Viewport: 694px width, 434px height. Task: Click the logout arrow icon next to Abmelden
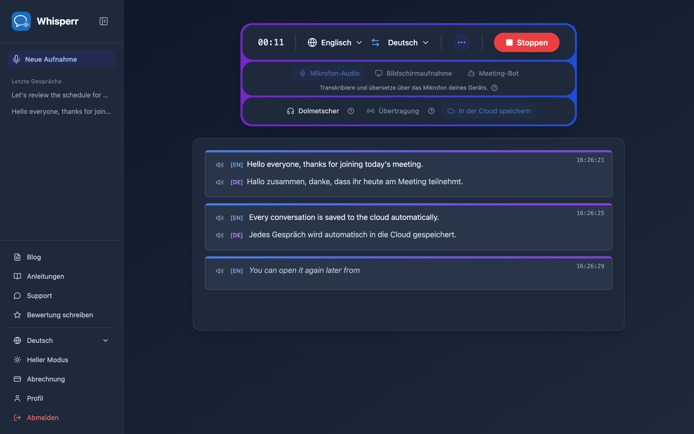point(17,418)
